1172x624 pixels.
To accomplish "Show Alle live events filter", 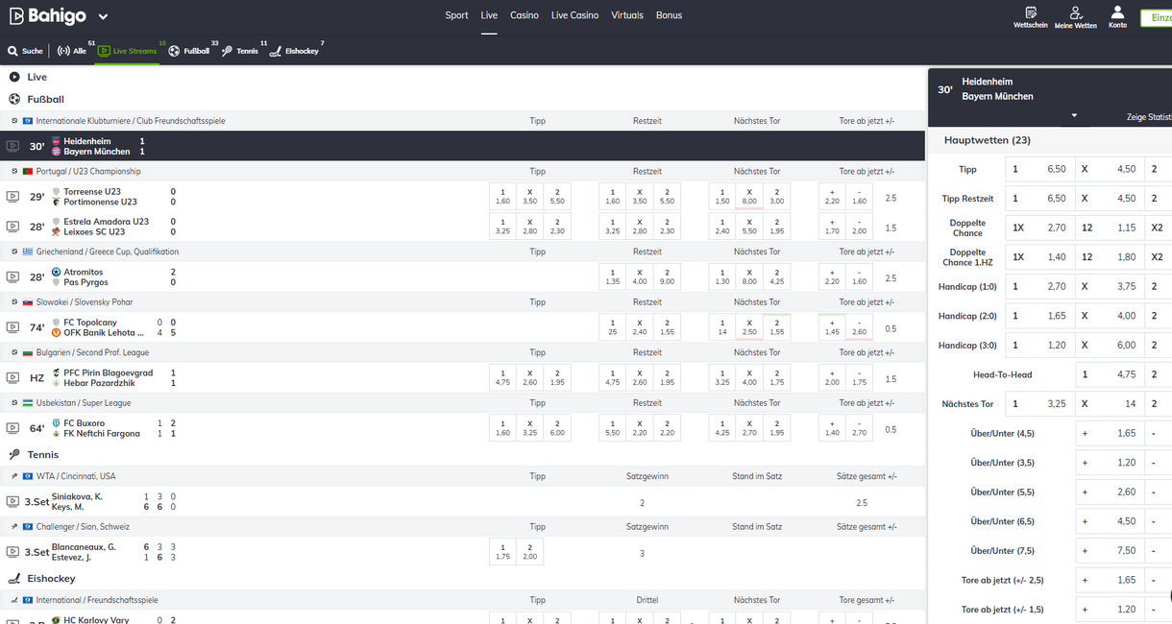I will [74, 50].
